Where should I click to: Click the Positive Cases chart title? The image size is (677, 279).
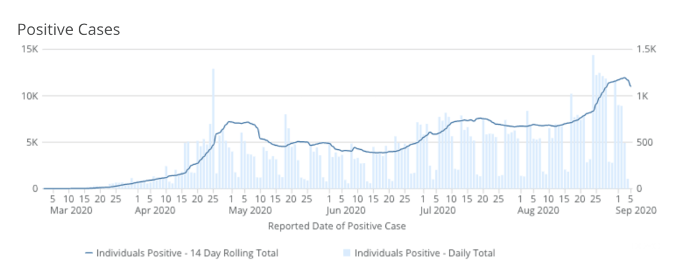[68, 30]
